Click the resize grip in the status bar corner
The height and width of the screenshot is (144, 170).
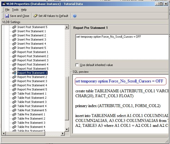click(167, 141)
